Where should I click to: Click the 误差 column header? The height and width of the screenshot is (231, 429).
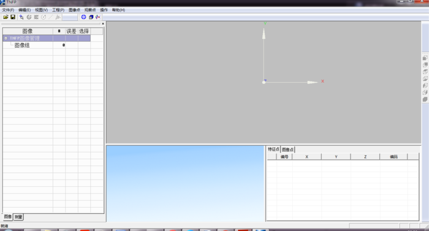click(72, 31)
